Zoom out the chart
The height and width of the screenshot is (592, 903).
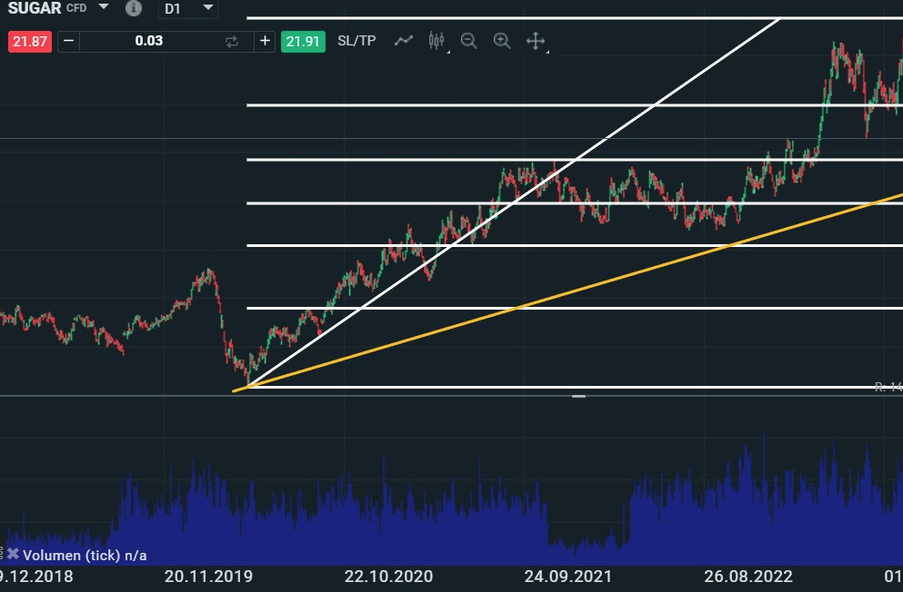[x=469, y=41]
